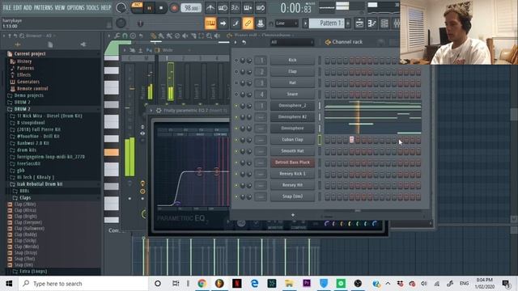Select the Omnisphere_2 channel button

coord(292,106)
